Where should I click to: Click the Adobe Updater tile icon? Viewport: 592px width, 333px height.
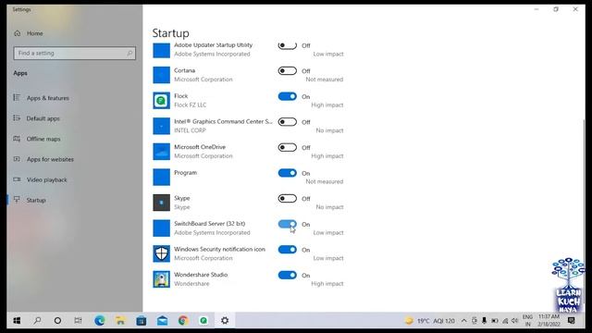tap(161, 50)
